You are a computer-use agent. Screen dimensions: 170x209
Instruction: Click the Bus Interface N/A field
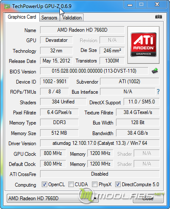[x=128, y=92]
